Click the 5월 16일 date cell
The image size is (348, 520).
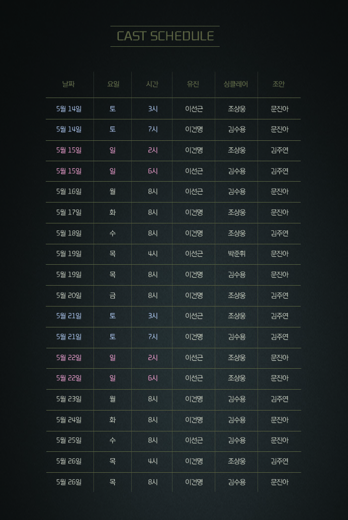pos(69,192)
